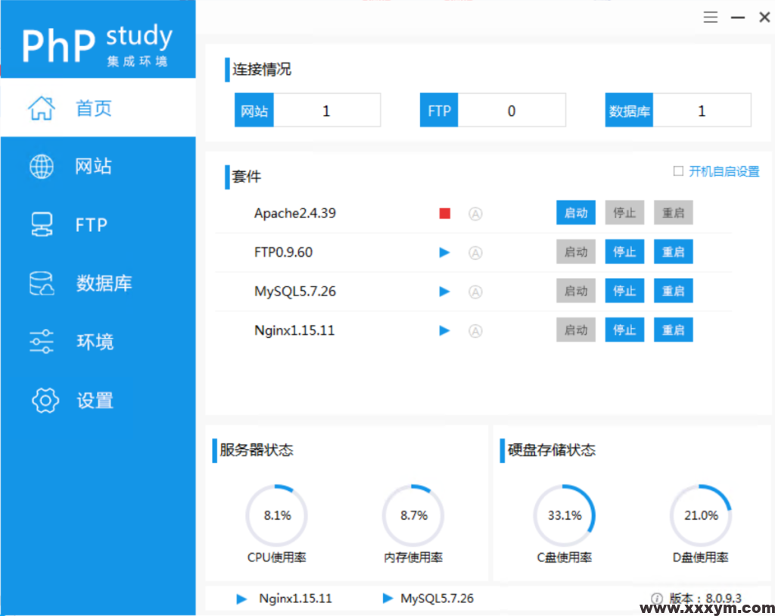Click the red stop status icon for Apache2.4.39
The image size is (775, 616).
pyautogui.click(x=445, y=214)
